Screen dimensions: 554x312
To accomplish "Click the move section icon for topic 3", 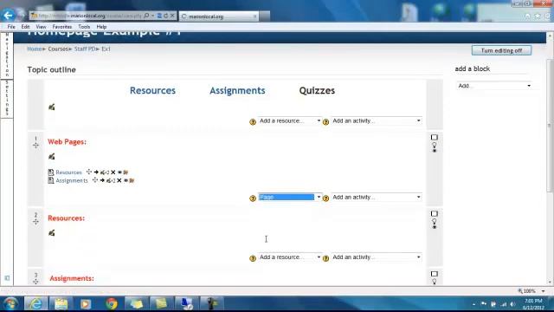I will pyautogui.click(x=35, y=282).
